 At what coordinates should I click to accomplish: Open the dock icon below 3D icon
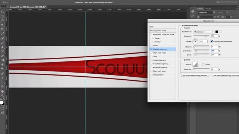pos(193,16)
